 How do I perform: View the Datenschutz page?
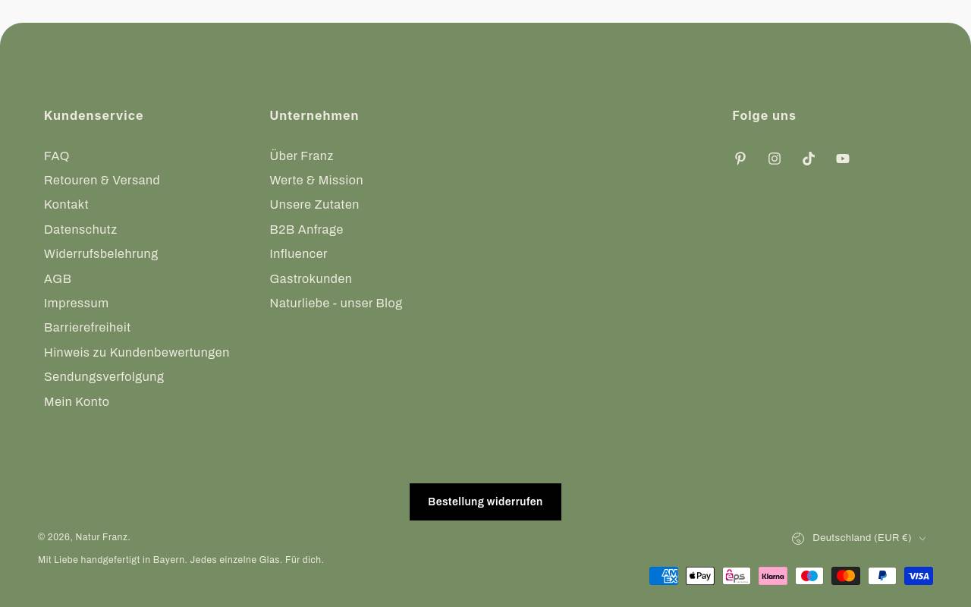pyautogui.click(x=80, y=229)
